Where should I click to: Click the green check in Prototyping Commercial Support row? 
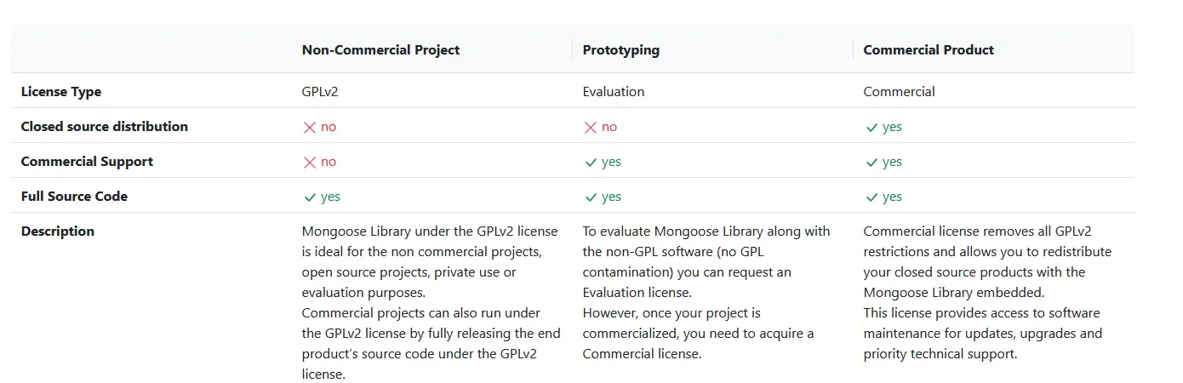[x=591, y=162]
